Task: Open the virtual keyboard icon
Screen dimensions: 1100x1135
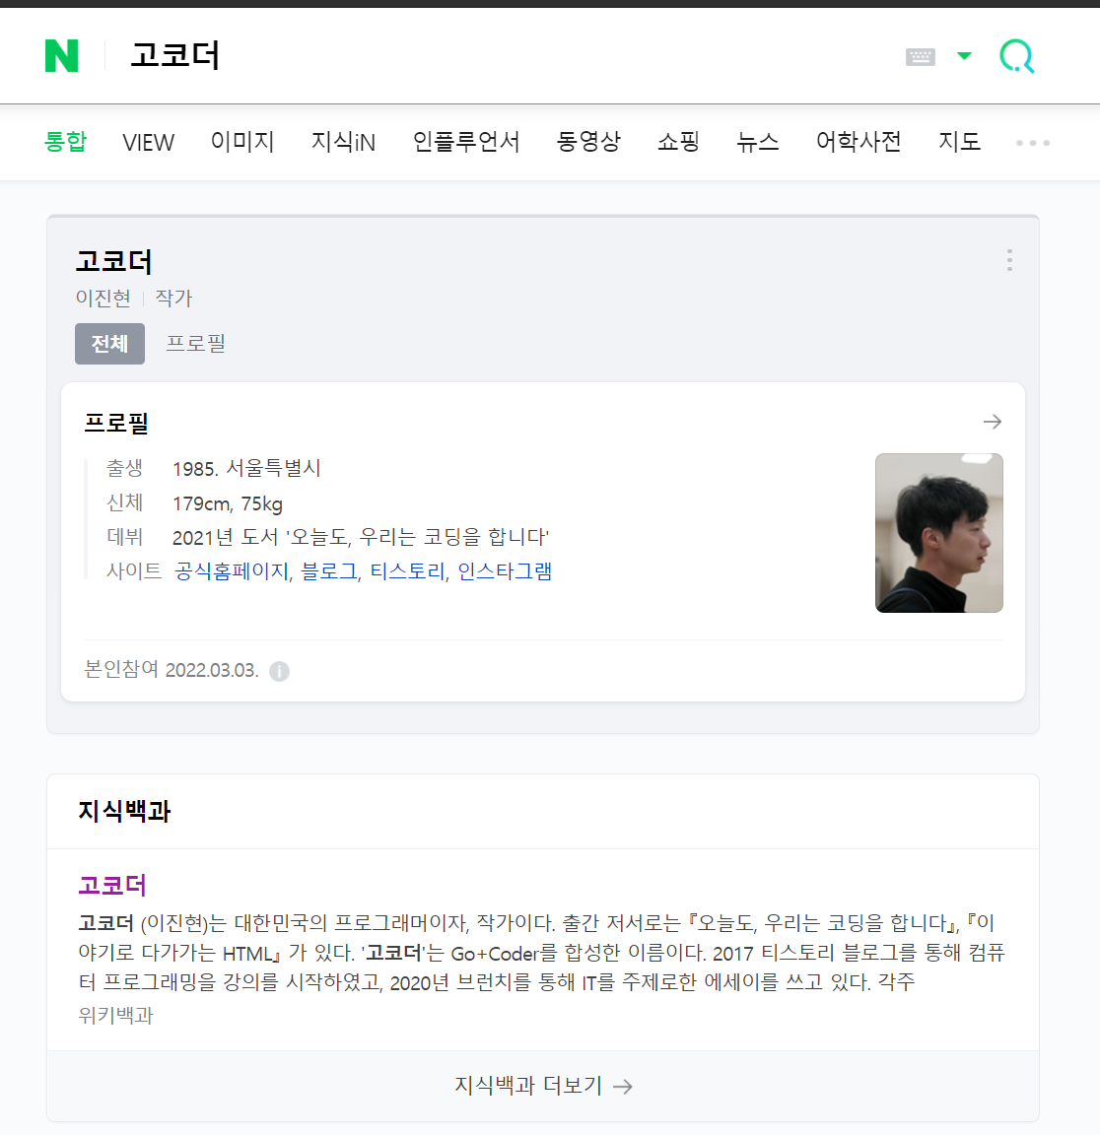Action: click(921, 56)
